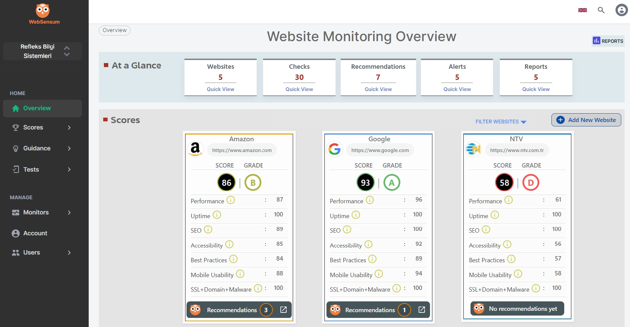
Task: Click the Overview breadcrumb chip
Action: coord(114,30)
